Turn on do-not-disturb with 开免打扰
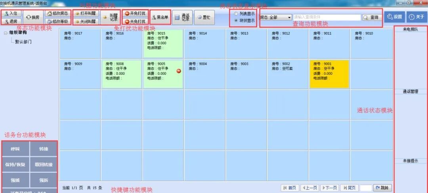 click(136, 13)
